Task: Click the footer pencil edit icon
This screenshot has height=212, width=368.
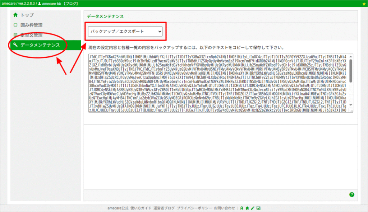Action: click(252, 208)
